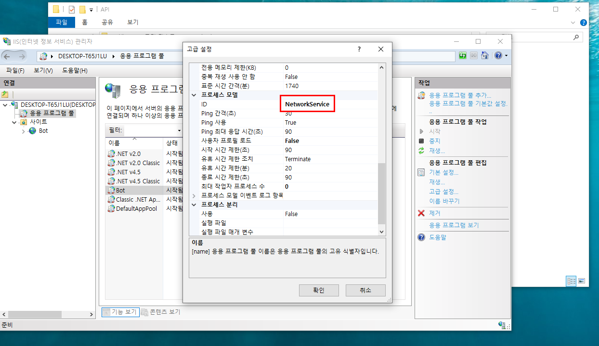The height and width of the screenshot is (346, 599).
Task: Click the home icon in IIS toolbar
Action: [485, 56]
